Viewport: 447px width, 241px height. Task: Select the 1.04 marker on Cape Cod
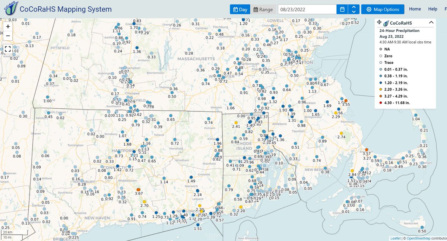(416, 115)
